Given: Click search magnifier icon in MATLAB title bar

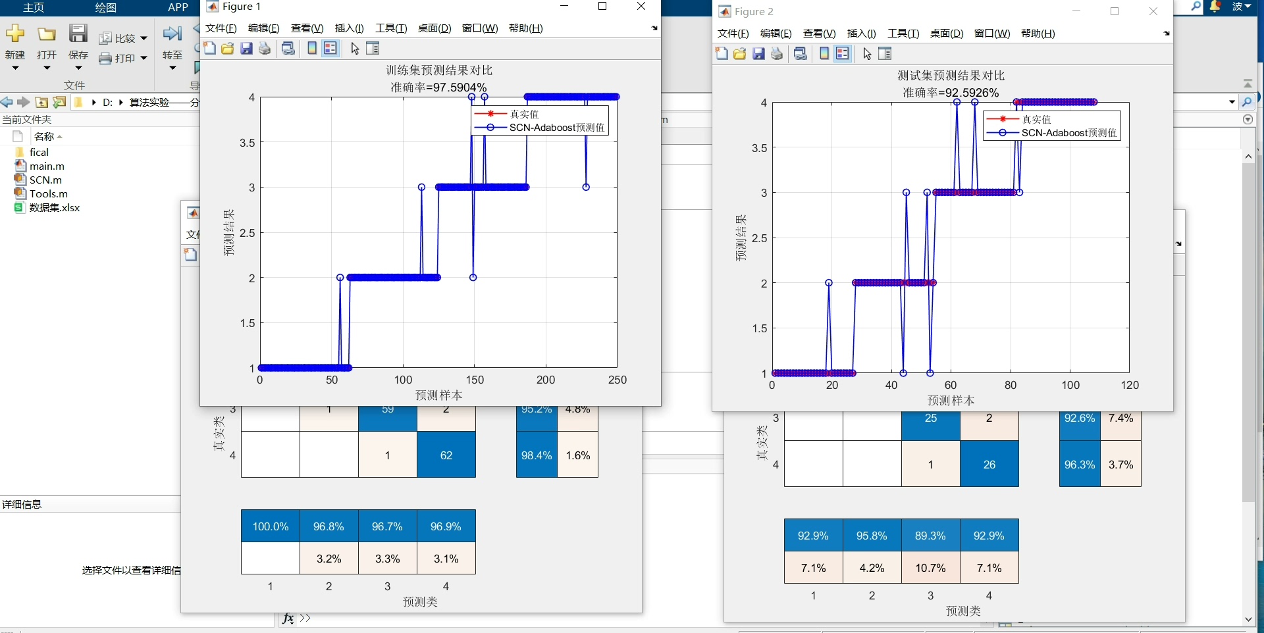Looking at the screenshot, I should point(1196,7).
